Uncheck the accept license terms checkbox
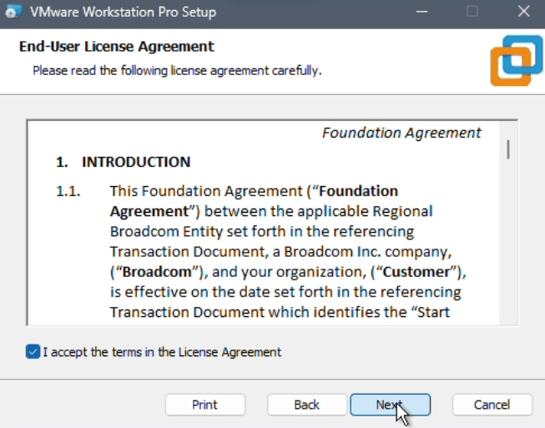 tap(33, 351)
